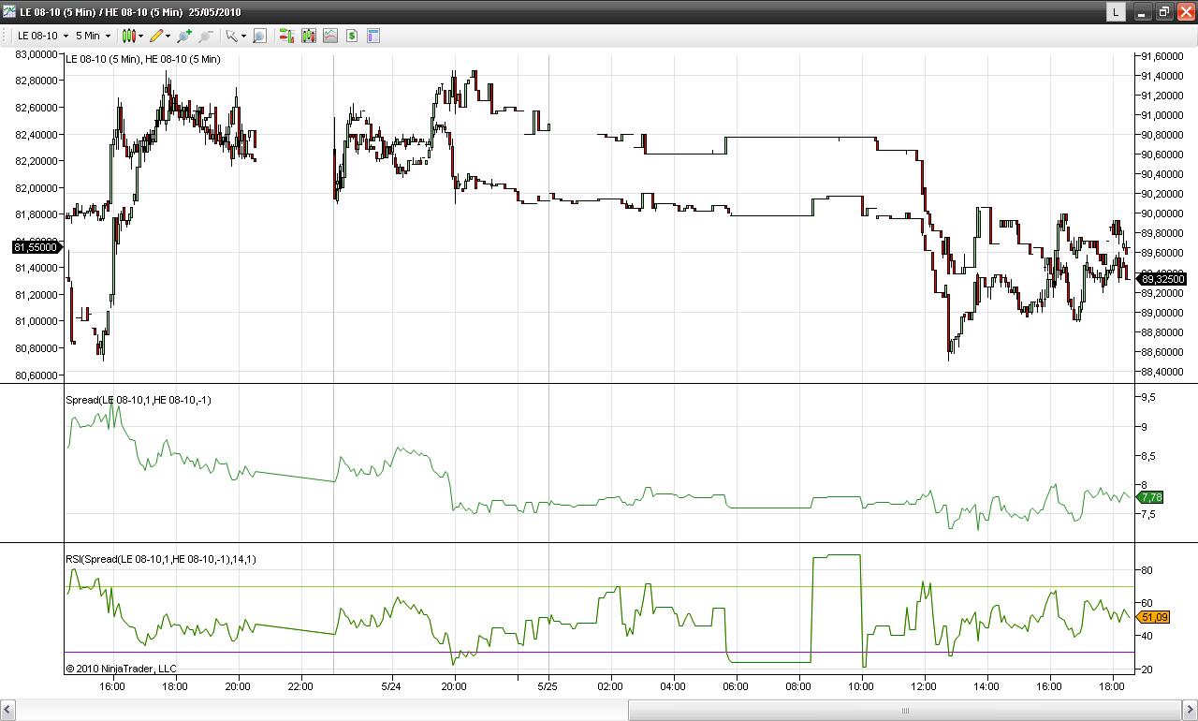This screenshot has width=1198, height=721.
Task: Select the RSI(Spread...,14,1) indicator label
Action: [161, 559]
